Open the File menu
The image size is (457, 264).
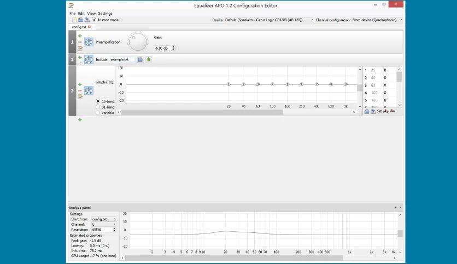pos(72,14)
